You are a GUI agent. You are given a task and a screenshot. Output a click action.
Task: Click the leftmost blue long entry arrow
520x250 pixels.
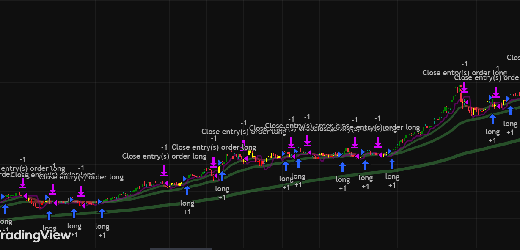click(x=5, y=209)
